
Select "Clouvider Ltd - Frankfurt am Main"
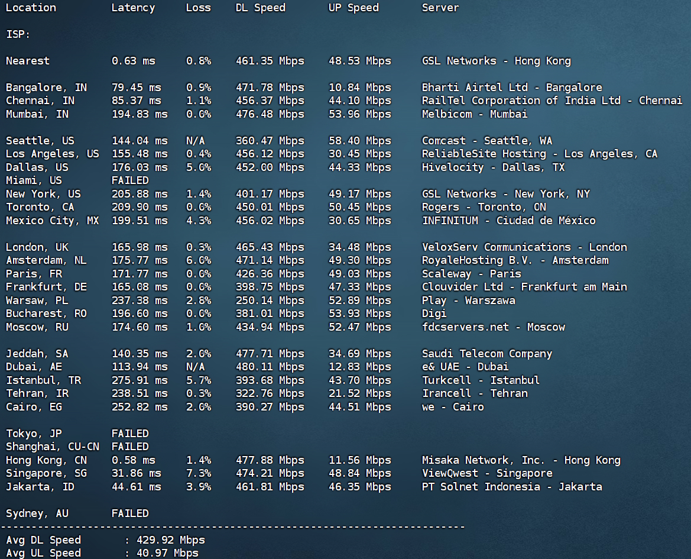(524, 287)
